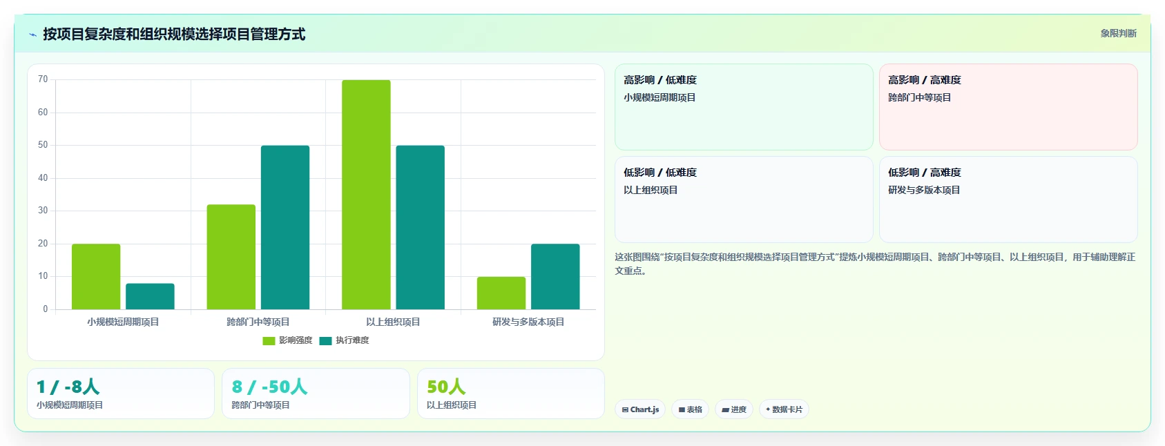Viewport: 1165px width, 446px height.
Task: Click the 影响强度 bar for 研发与多版本项目
Action: click(x=501, y=293)
